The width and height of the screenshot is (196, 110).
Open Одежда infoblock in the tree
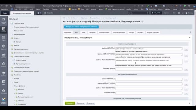click(18, 42)
